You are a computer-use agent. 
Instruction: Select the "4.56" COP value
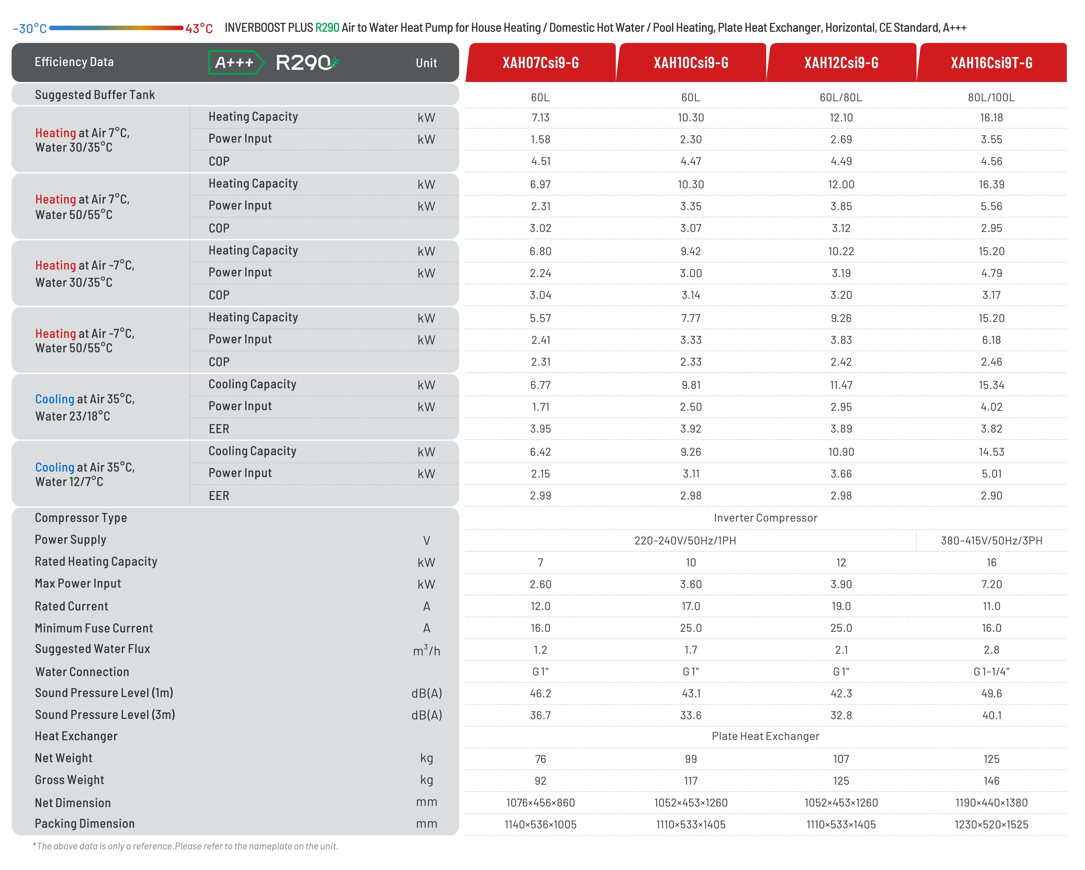tap(991, 161)
